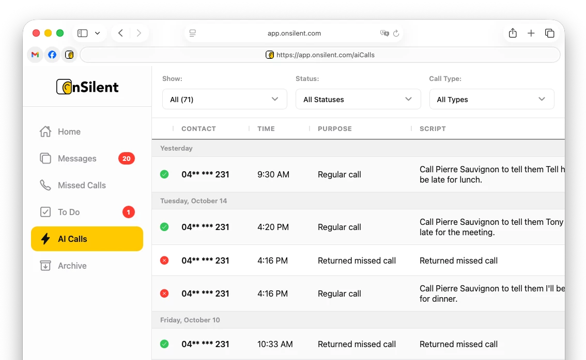Viewport: 586px width, 360px height.
Task: Click the translate icon in address bar
Action: click(384, 34)
